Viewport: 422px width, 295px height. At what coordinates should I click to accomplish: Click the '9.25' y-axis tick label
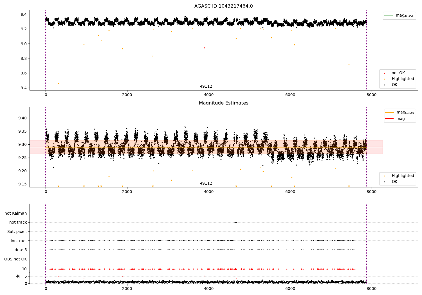click(x=23, y=158)
